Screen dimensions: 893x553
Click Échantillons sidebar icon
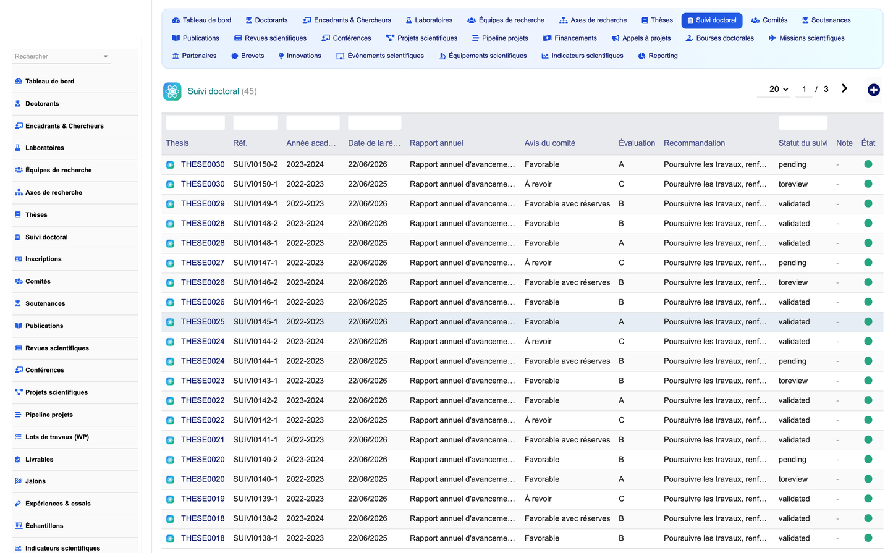[19, 526]
